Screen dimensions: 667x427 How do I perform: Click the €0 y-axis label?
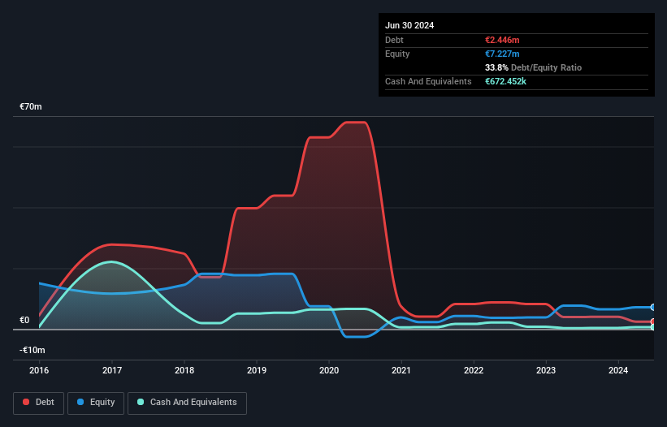[x=24, y=320]
